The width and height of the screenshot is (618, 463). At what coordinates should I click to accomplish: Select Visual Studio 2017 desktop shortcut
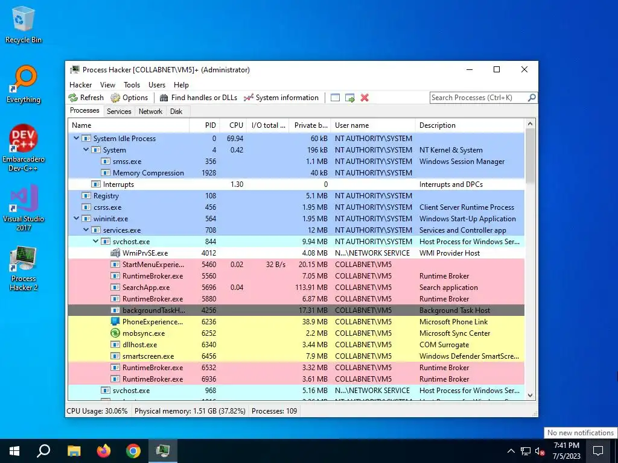[x=24, y=207]
